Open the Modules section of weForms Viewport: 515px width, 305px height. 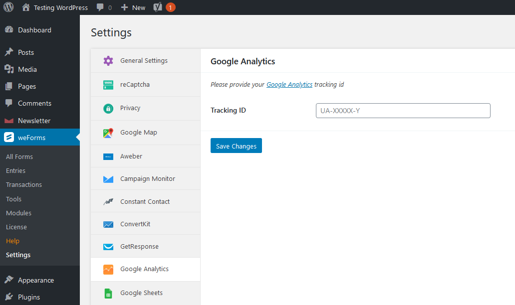coord(18,213)
